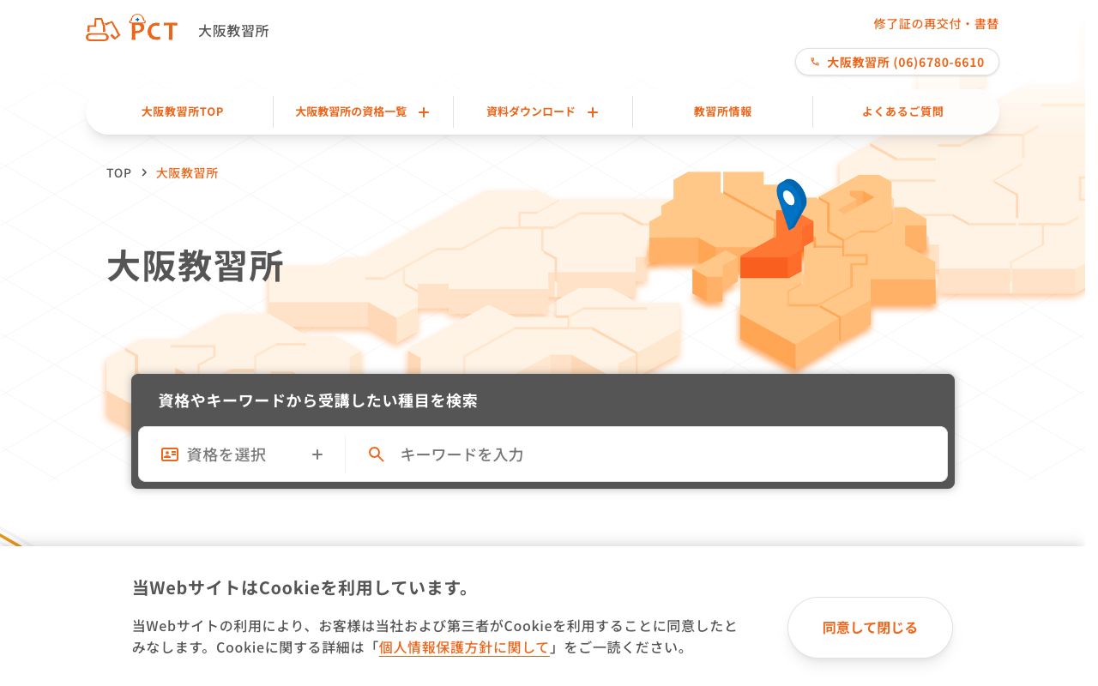Expand 大阪教習所の資格一覧 via its plus icon
Viewport: 1098px width, 686px height.
click(424, 112)
